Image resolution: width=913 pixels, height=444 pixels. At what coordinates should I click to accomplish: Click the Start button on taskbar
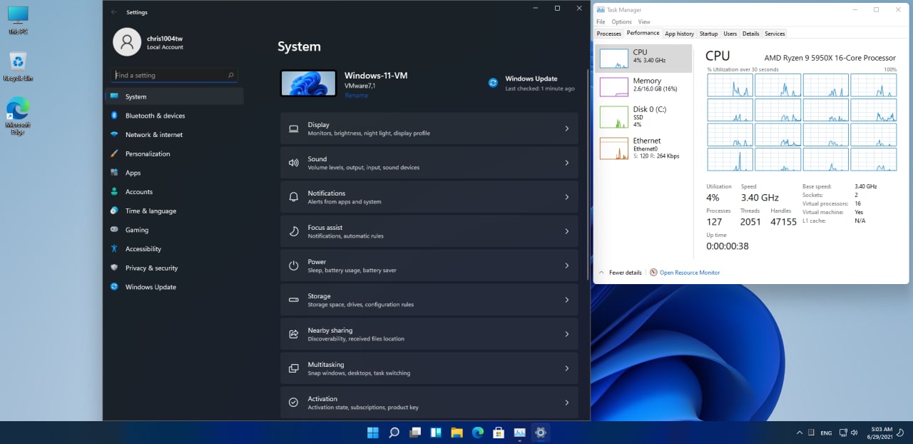[x=373, y=433]
